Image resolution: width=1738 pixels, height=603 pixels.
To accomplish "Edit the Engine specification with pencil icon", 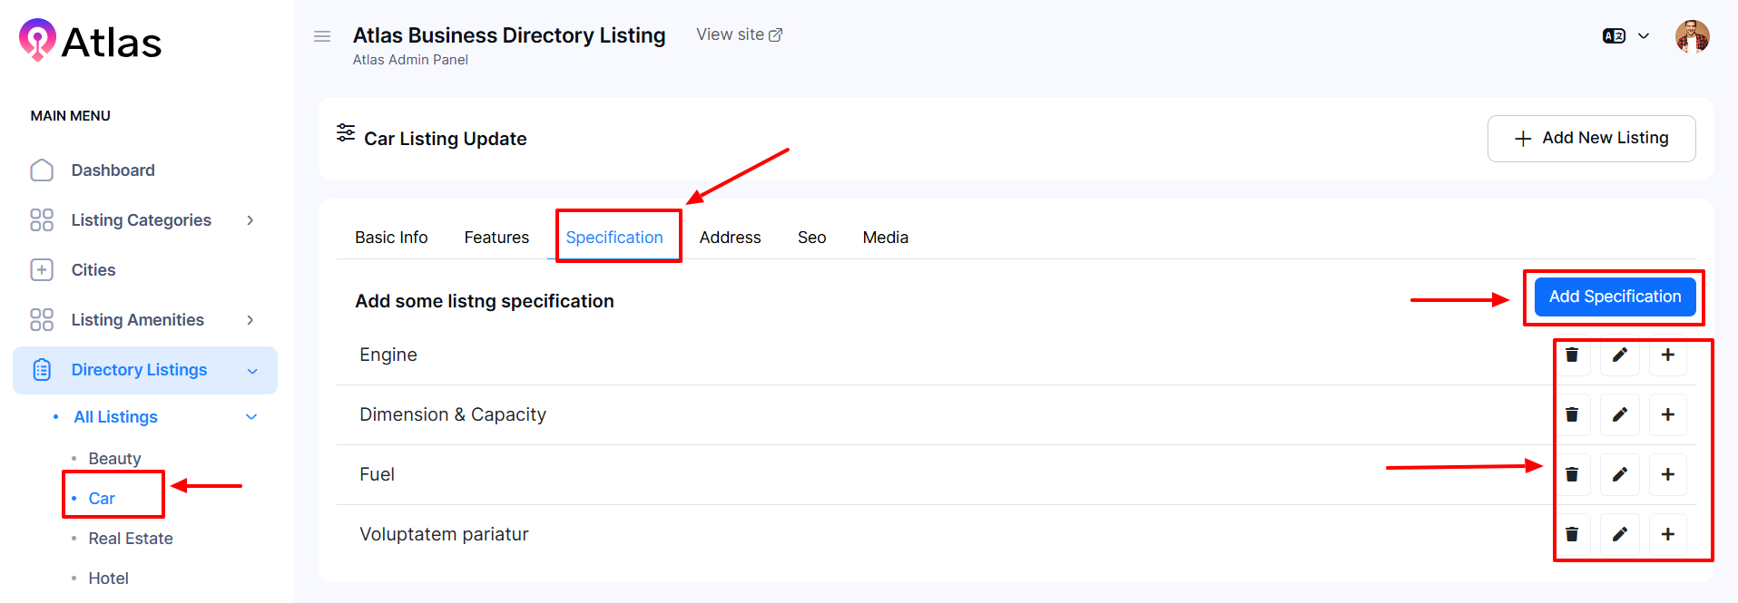I will 1620,355.
